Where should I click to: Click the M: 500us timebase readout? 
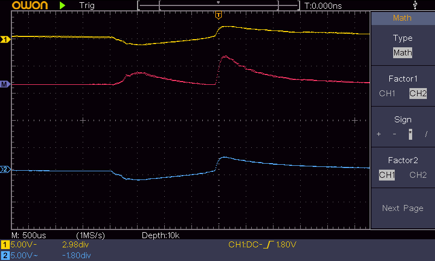tap(30, 235)
